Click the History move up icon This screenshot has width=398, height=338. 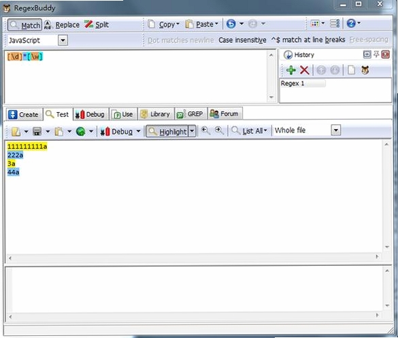pos(321,70)
